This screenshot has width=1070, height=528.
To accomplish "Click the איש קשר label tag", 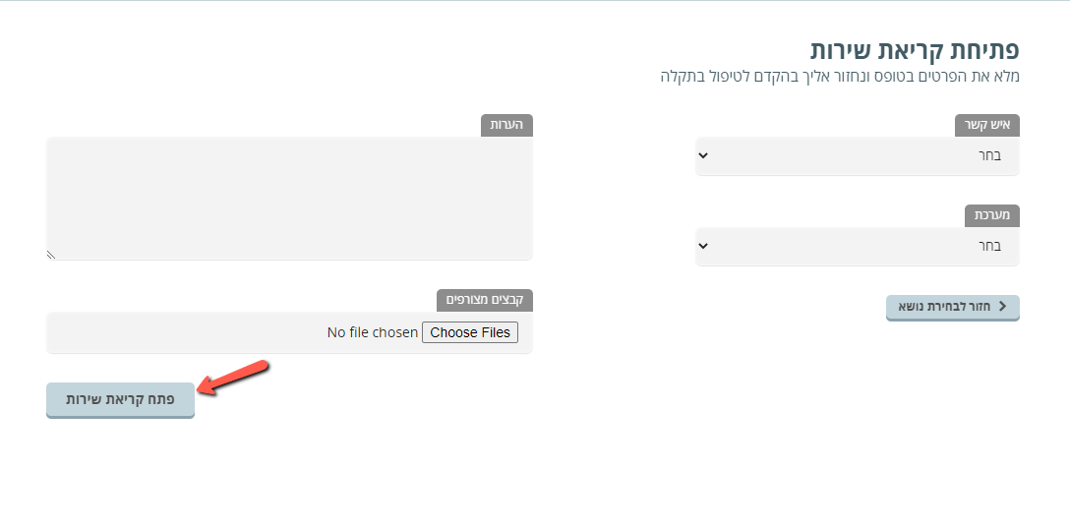I will click(x=986, y=126).
